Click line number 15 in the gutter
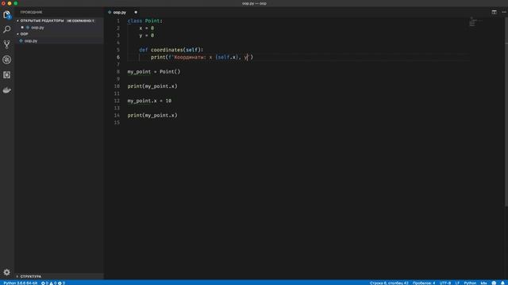508x285 pixels. (117, 123)
